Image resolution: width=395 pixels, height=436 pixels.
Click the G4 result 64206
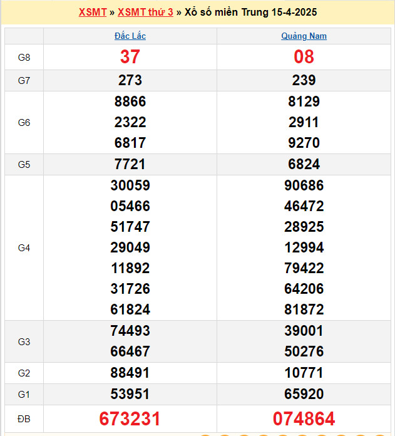click(x=304, y=289)
